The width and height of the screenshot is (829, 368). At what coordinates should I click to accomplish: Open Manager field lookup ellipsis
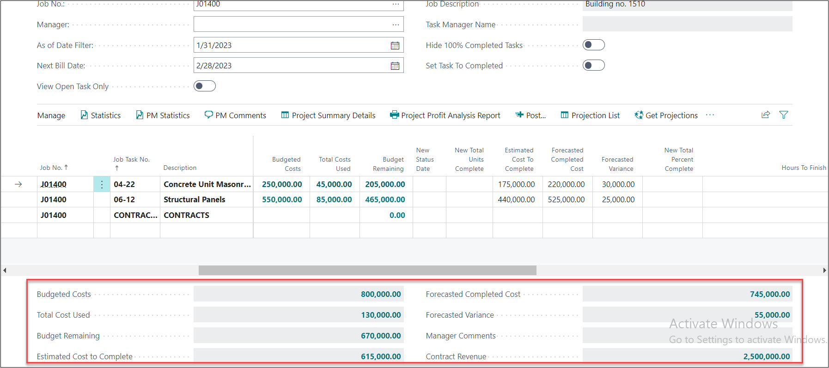(396, 24)
